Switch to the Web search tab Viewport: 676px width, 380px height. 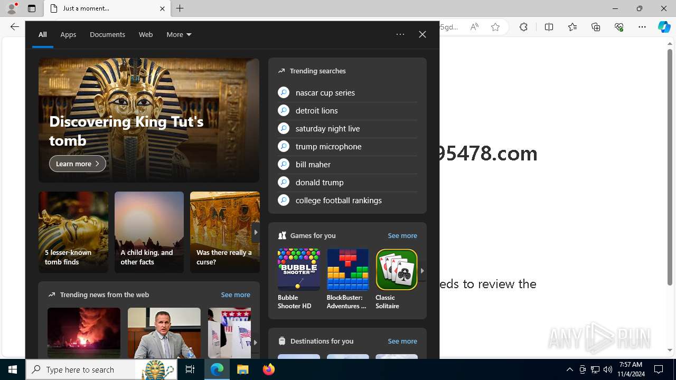pos(146,34)
